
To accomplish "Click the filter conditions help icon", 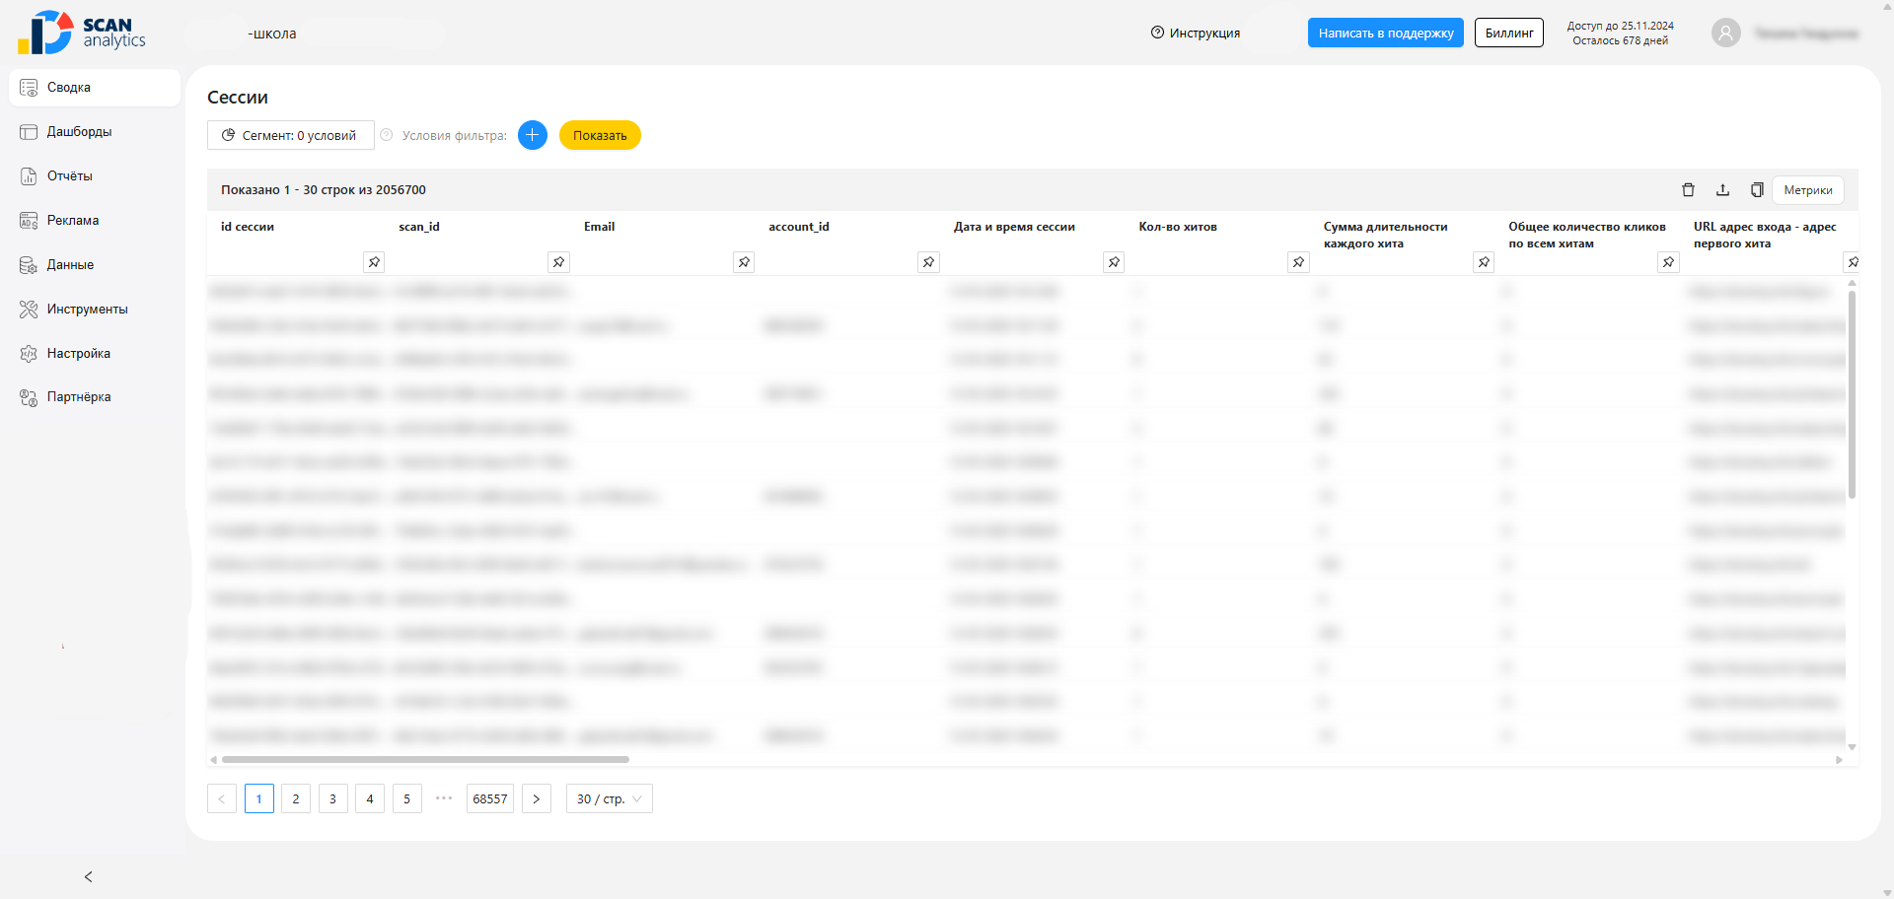I will [x=387, y=135].
